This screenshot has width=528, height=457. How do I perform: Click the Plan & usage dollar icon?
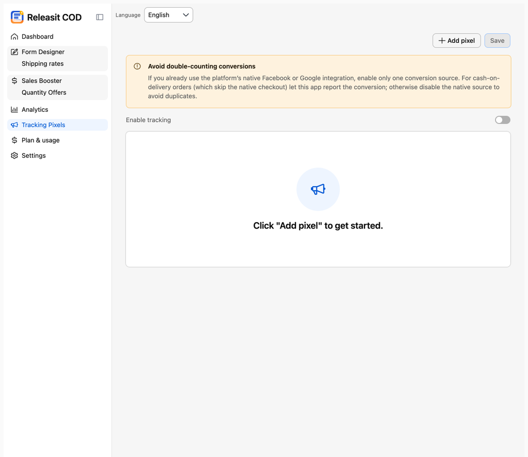[x=14, y=140]
